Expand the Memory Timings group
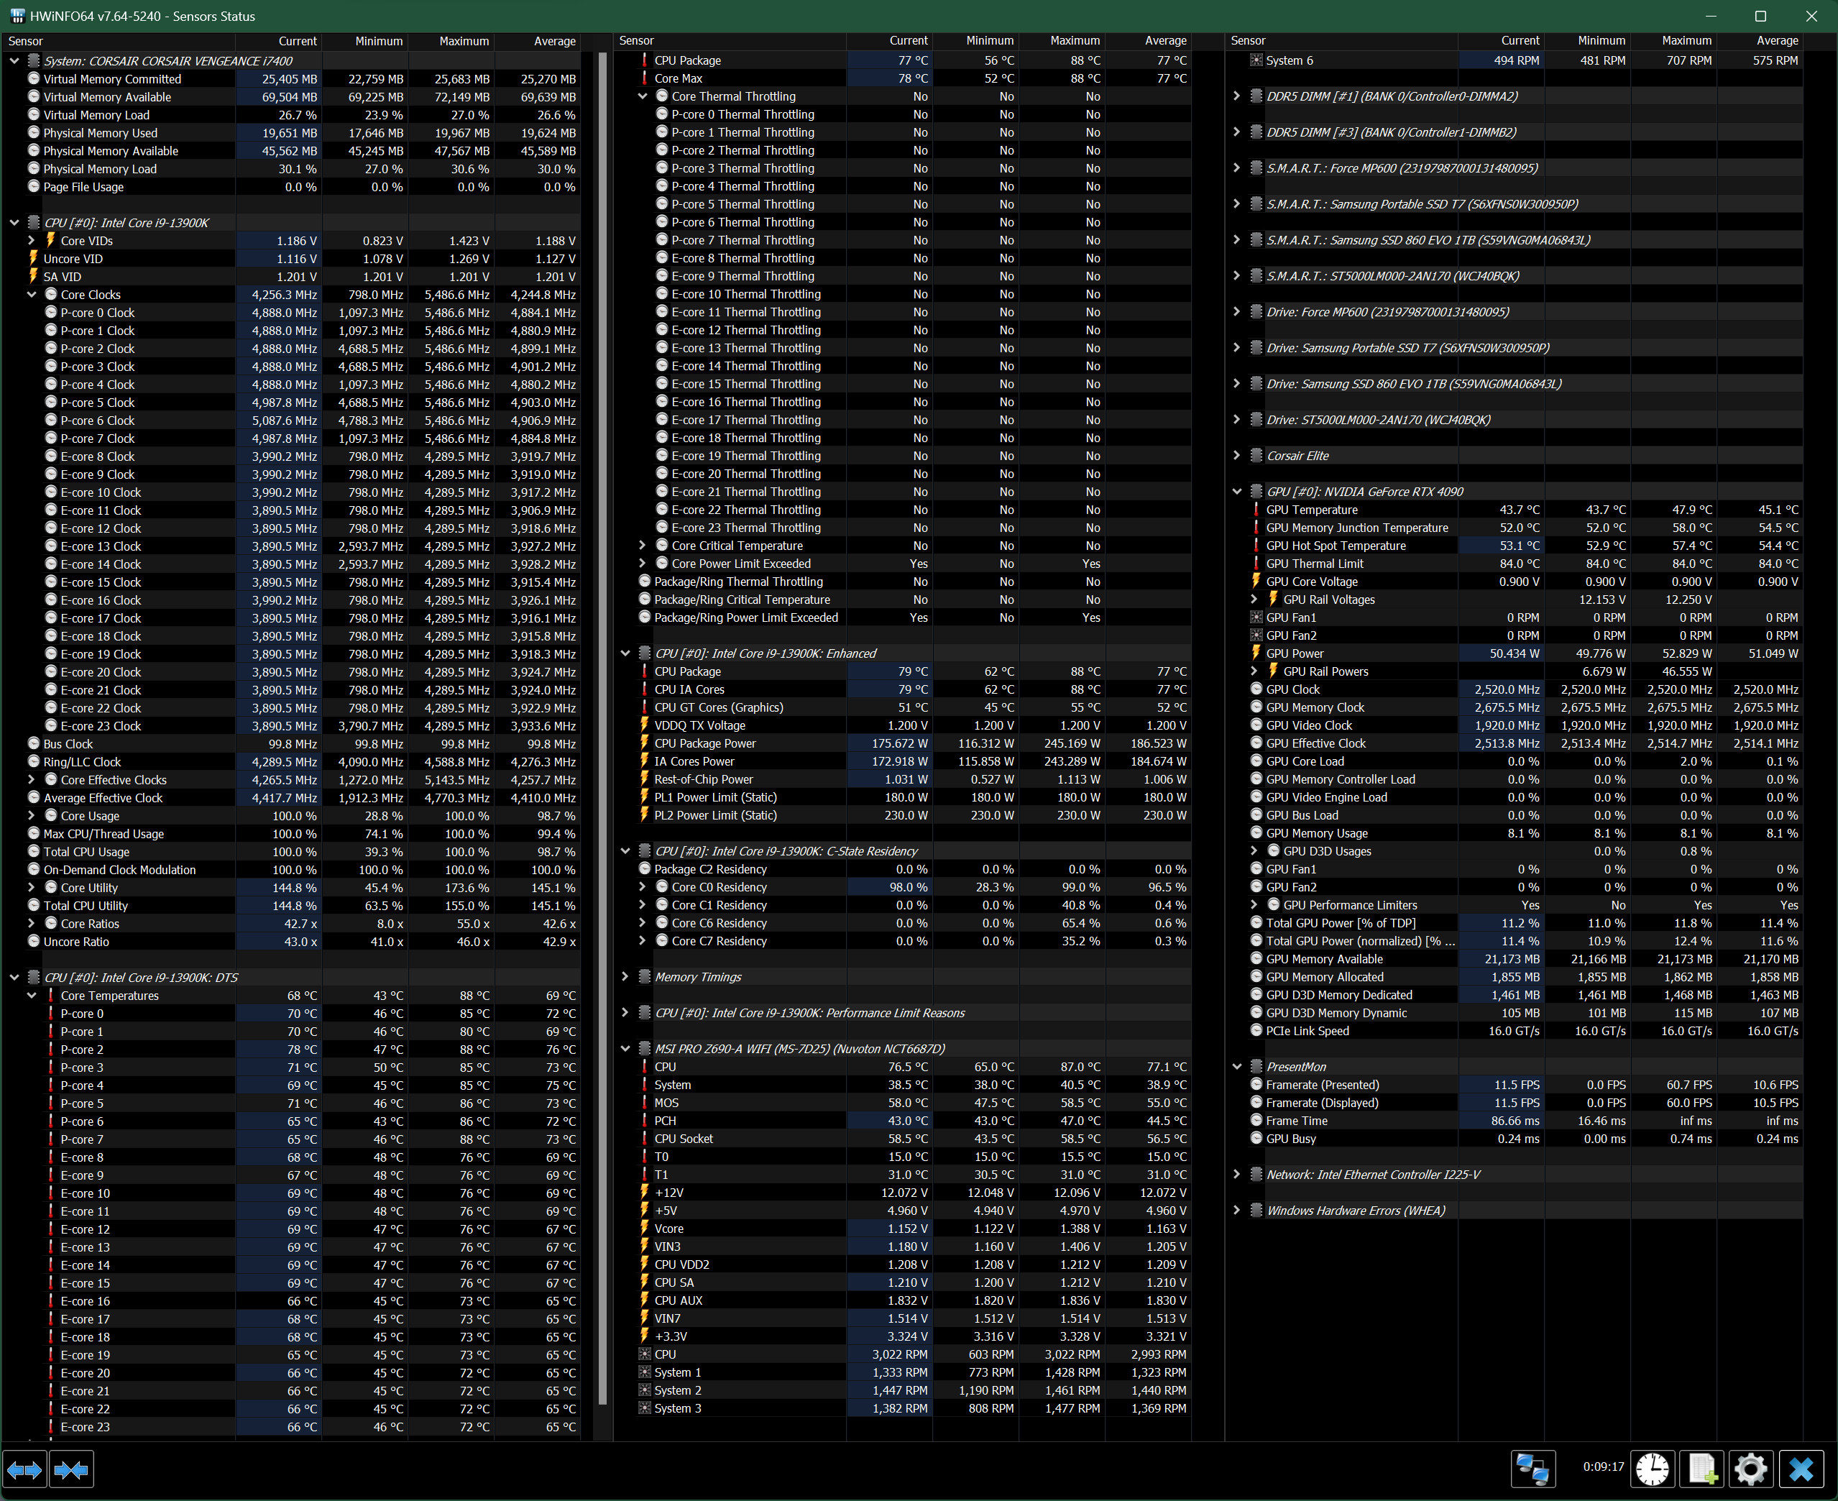 point(625,977)
